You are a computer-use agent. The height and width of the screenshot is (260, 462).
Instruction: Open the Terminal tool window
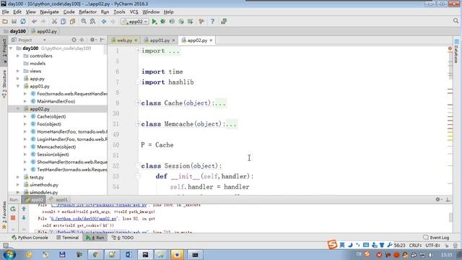coord(67,238)
